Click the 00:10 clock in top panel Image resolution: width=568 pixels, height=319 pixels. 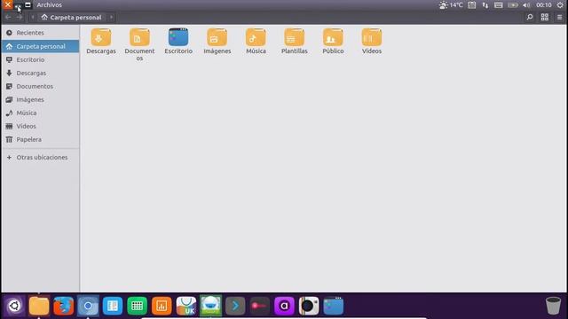(544, 5)
